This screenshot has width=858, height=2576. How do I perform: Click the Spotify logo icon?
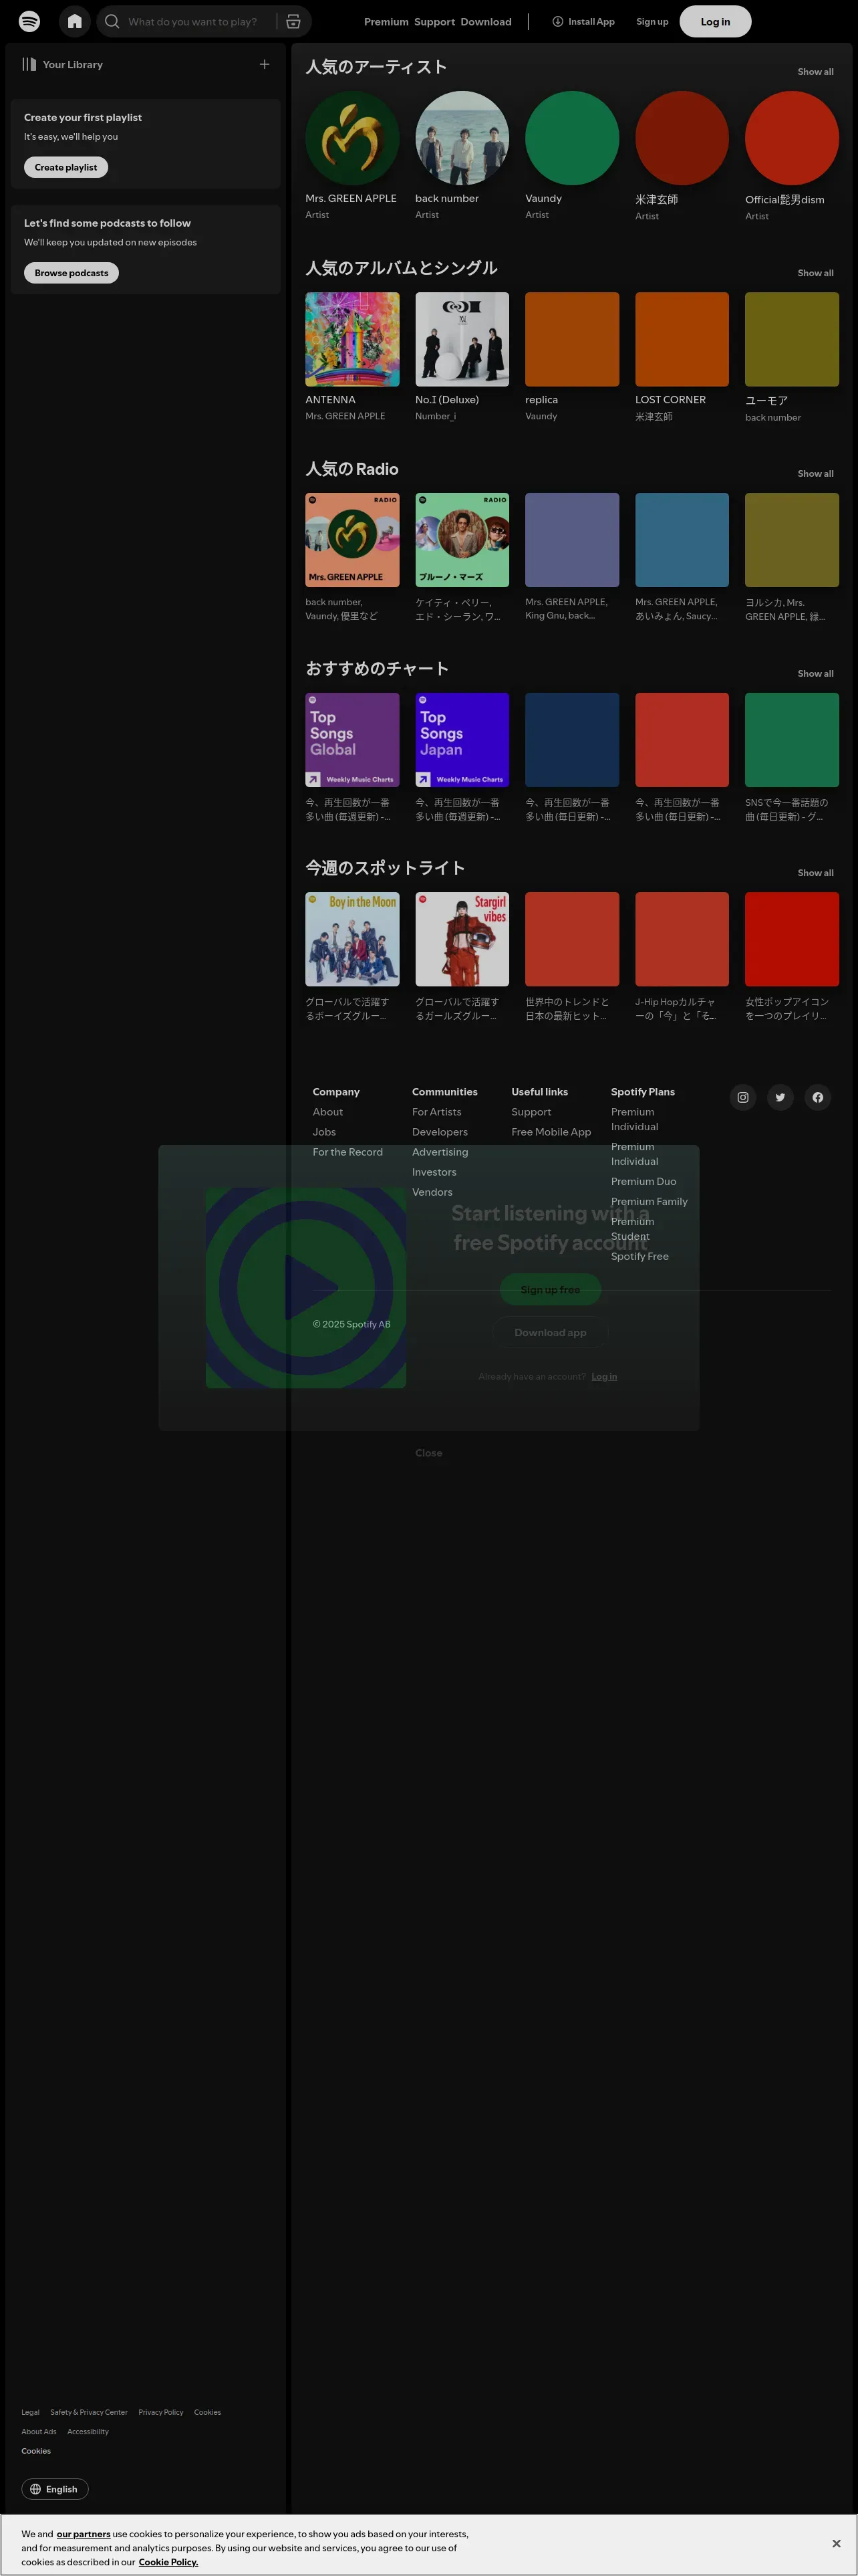pos(30,21)
